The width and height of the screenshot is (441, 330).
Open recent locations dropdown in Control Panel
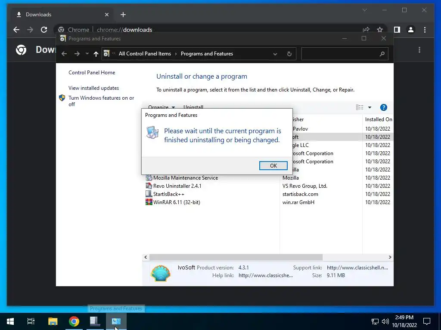click(x=87, y=54)
